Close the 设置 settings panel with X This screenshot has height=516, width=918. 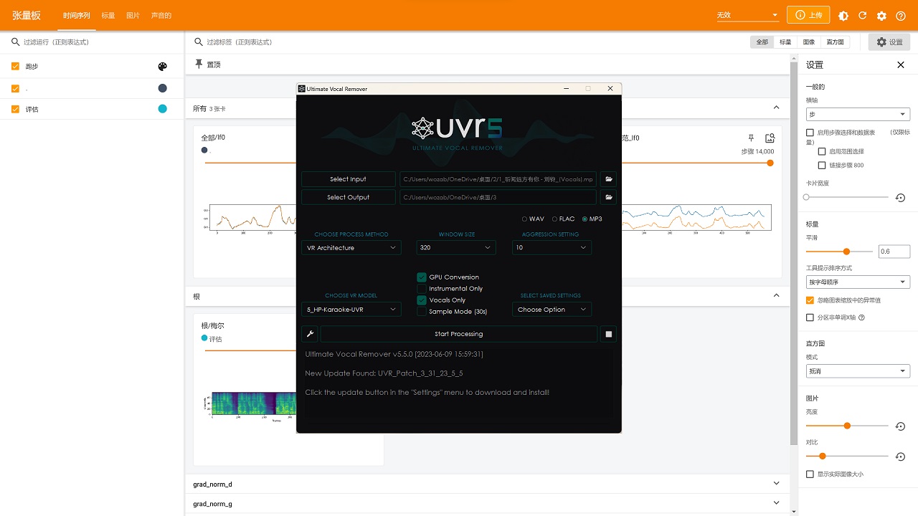pos(901,64)
